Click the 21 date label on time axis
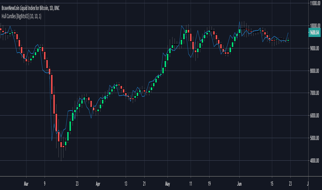Viewport: 322px width, 190px height. (x=144, y=184)
